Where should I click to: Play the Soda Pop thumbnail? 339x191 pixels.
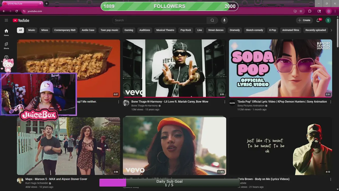[280, 68]
